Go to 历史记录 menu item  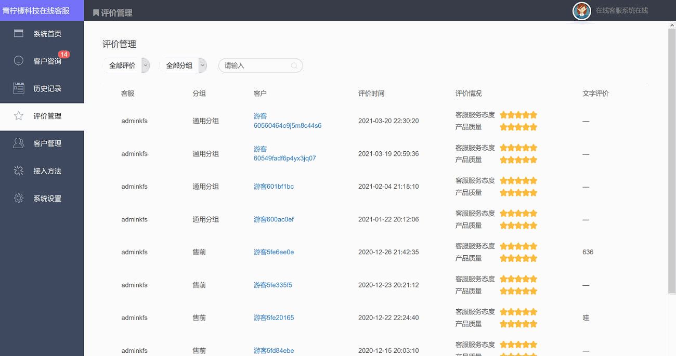pyautogui.click(x=47, y=89)
